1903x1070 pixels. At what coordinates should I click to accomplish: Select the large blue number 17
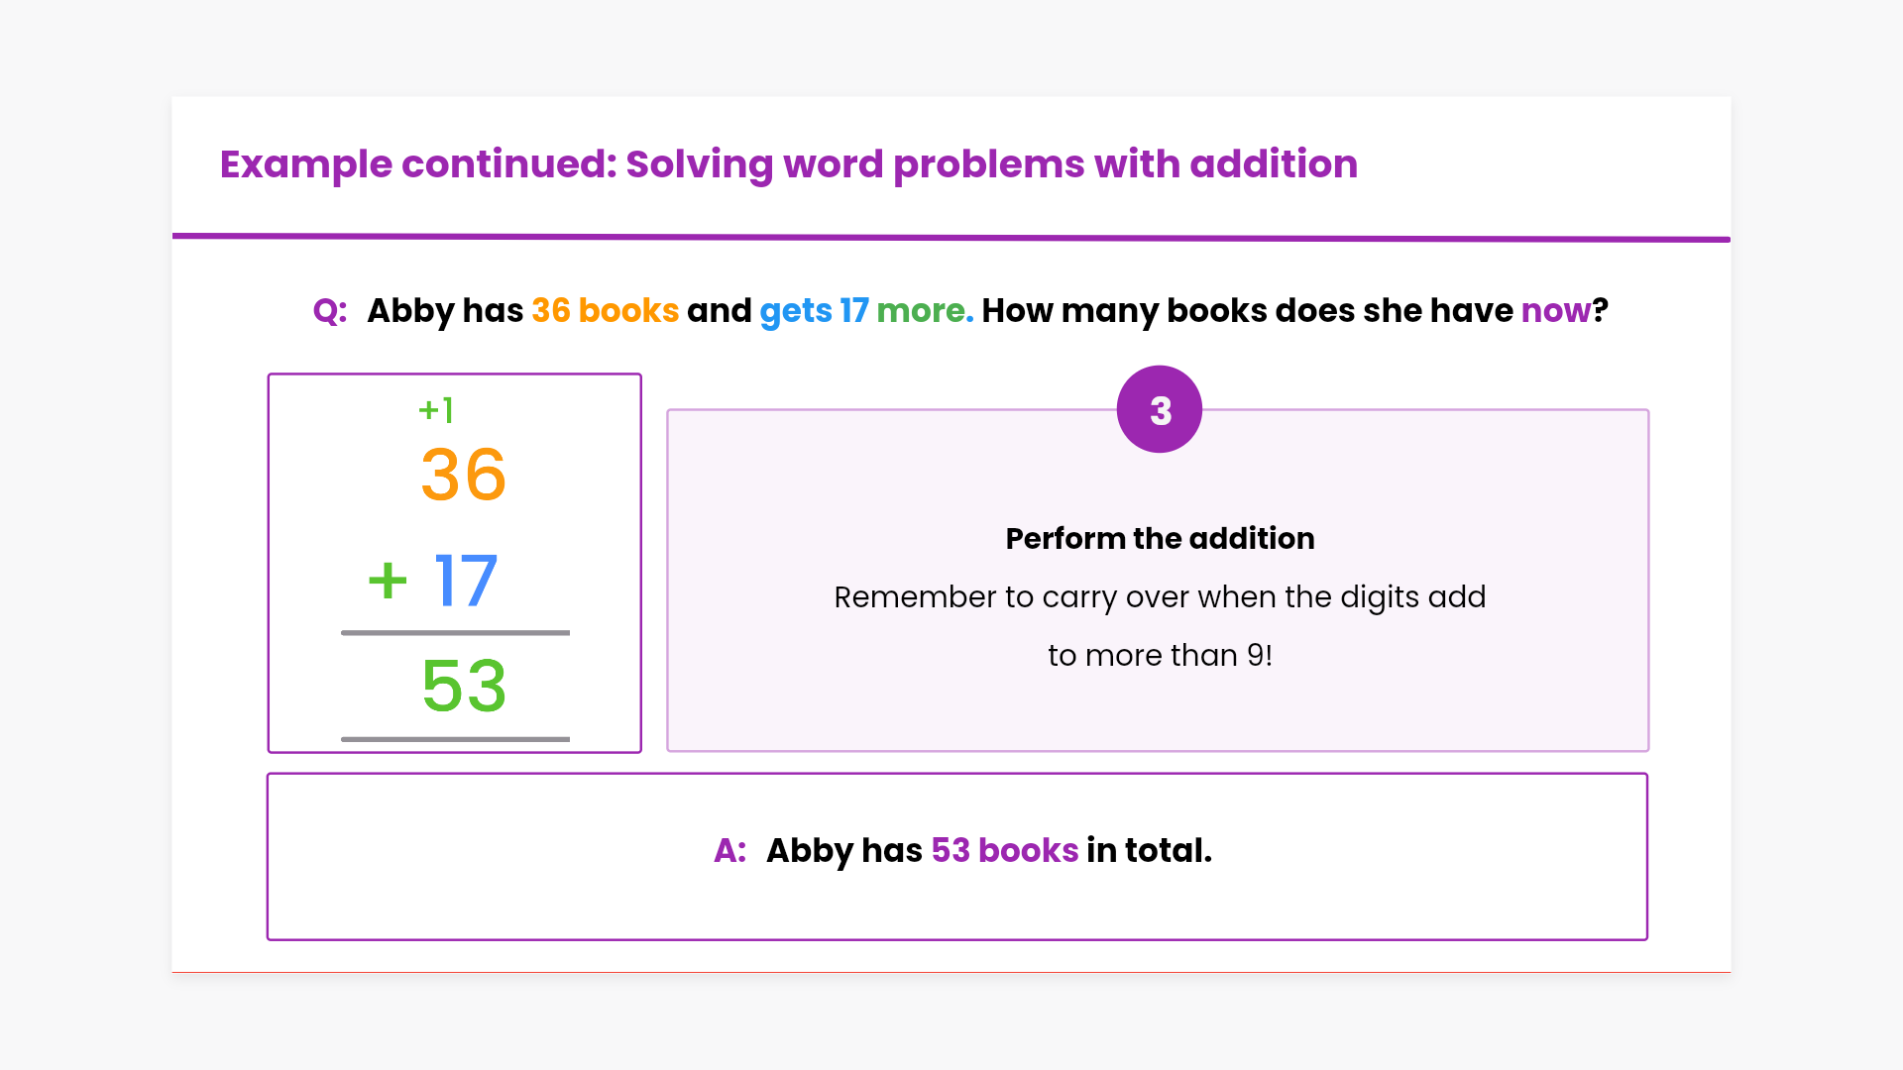pos(466,581)
